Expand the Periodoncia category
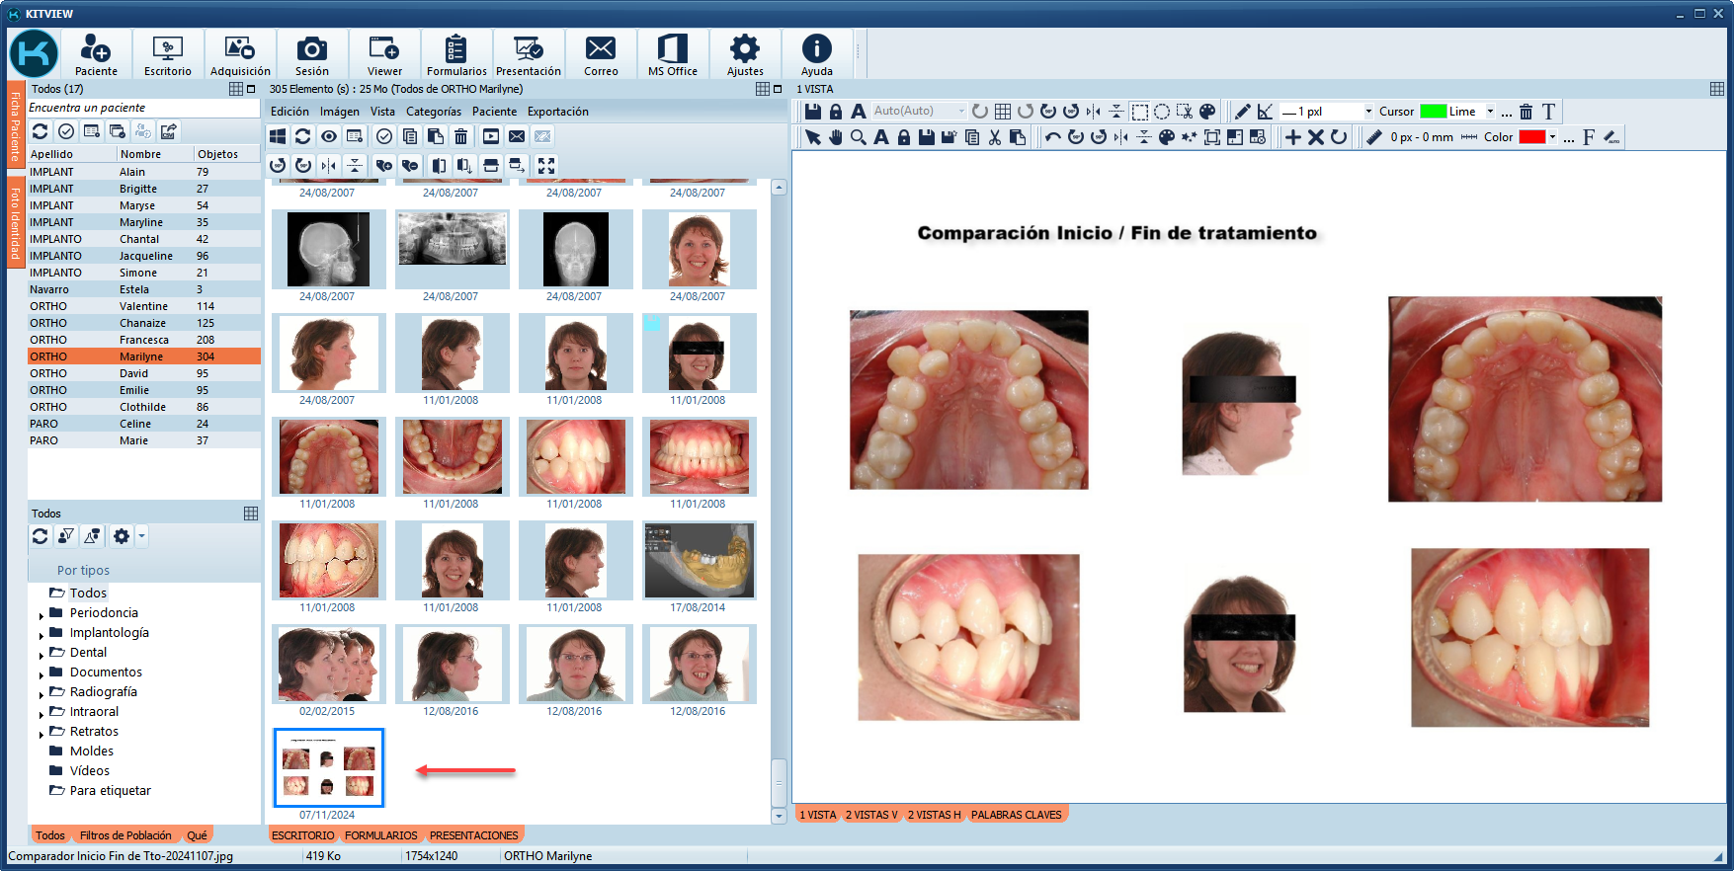Viewport: 1734px width, 871px height. pos(41,614)
